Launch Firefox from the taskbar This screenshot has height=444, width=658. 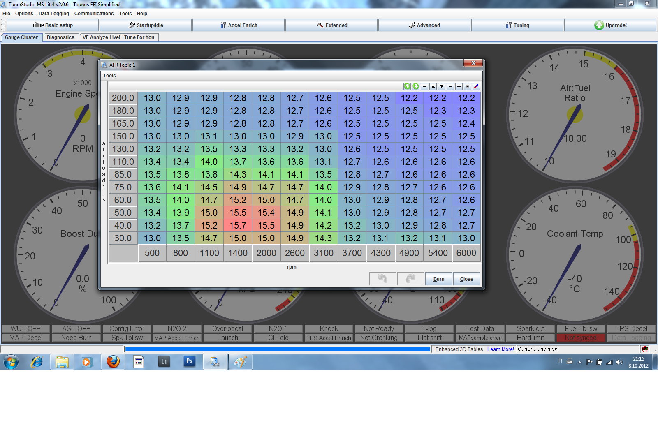click(113, 362)
